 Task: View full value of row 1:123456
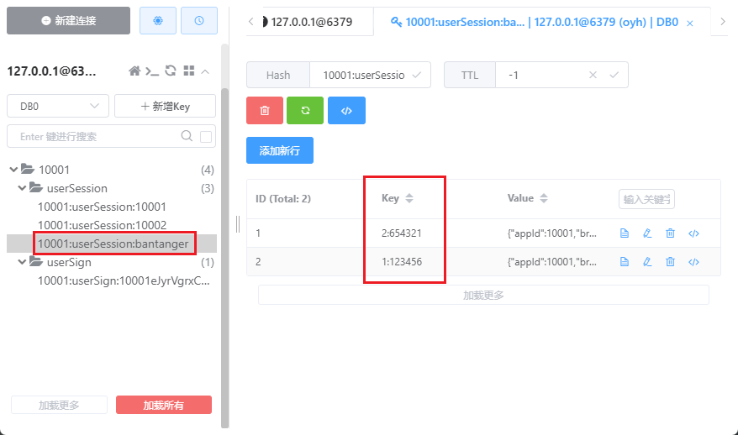[x=624, y=262]
